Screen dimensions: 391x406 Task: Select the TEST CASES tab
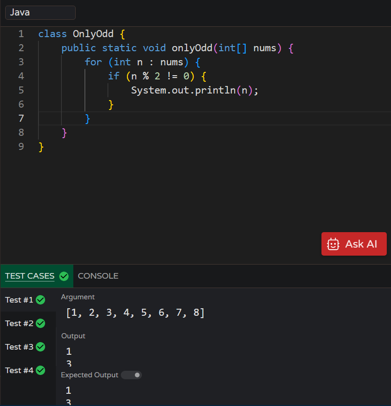[x=31, y=276]
